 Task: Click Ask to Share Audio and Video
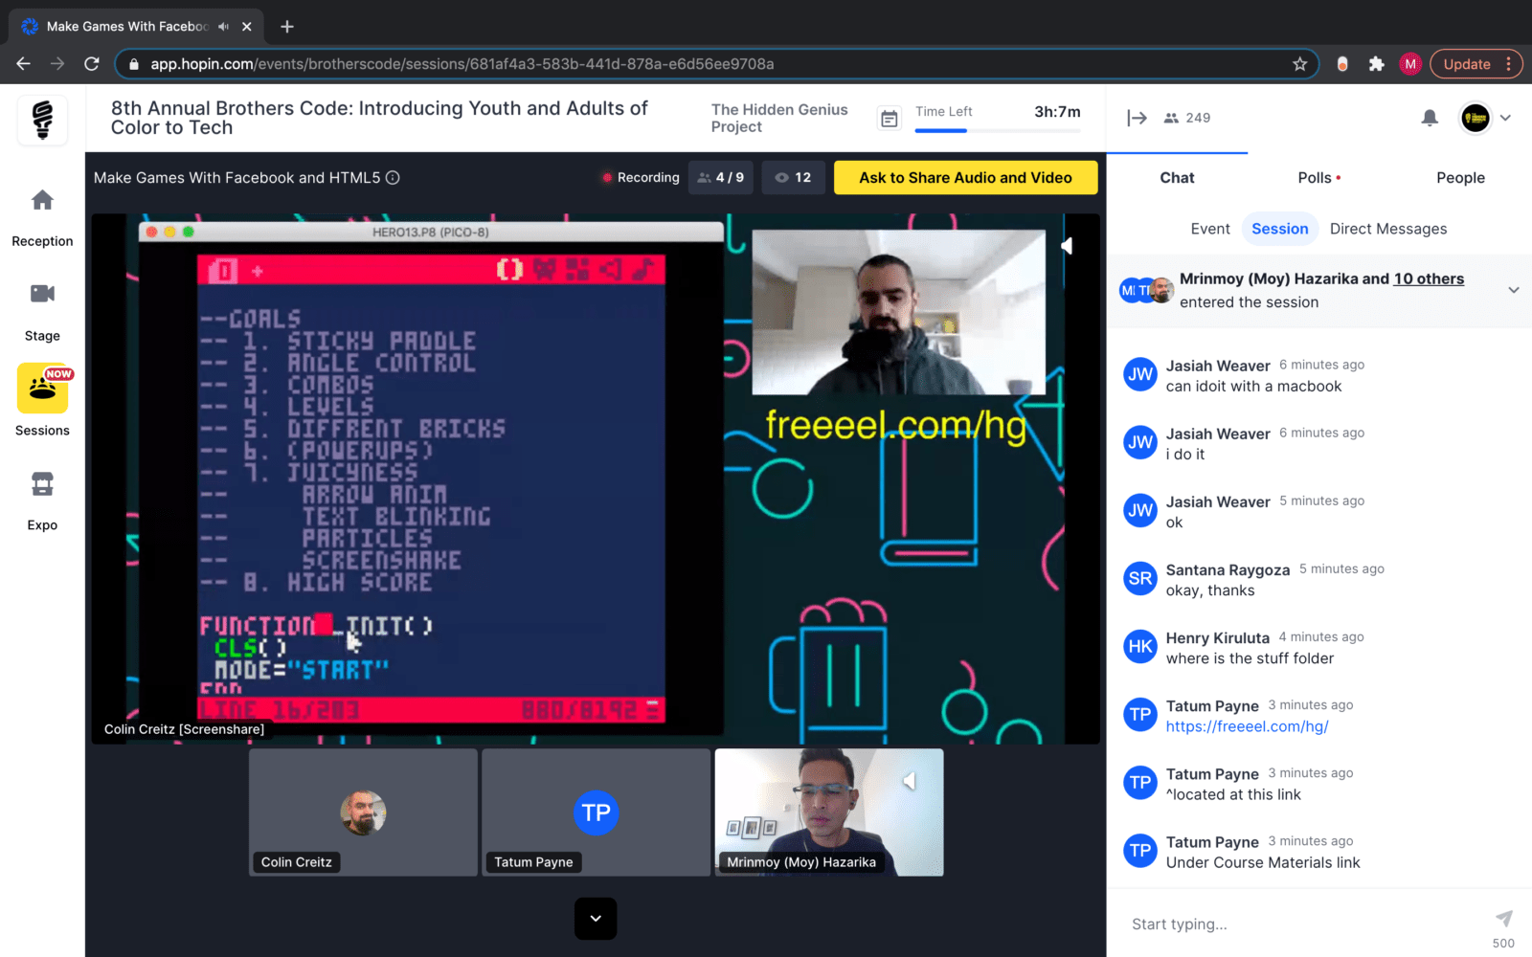point(965,178)
